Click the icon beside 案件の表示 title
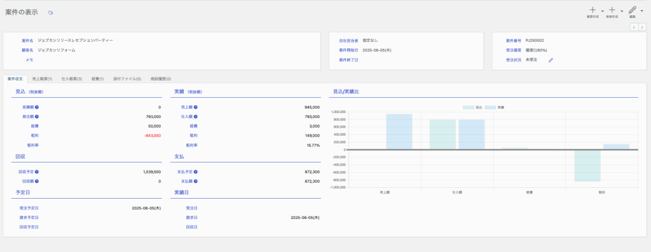Screen dimensions: 651x252 [51, 13]
